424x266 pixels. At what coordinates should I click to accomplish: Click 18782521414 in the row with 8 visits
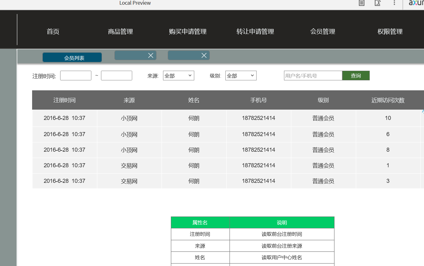[258, 150]
